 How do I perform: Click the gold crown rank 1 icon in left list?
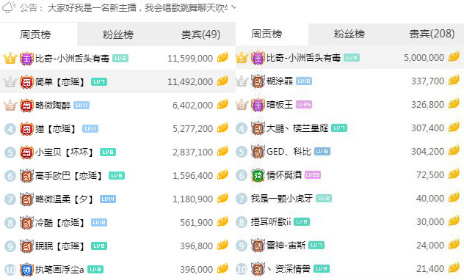pyautogui.click(x=10, y=58)
